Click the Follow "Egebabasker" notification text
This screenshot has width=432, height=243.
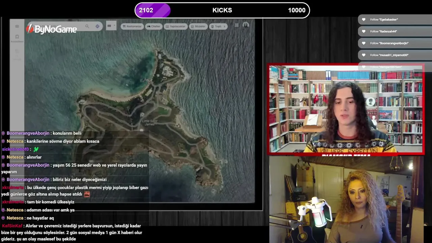click(x=384, y=20)
